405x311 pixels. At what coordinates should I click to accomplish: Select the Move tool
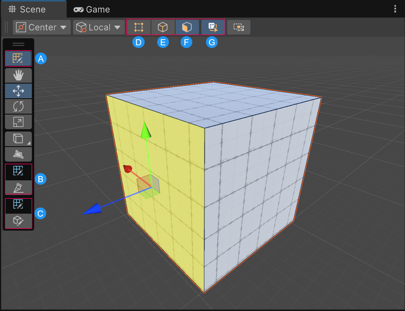[18, 91]
